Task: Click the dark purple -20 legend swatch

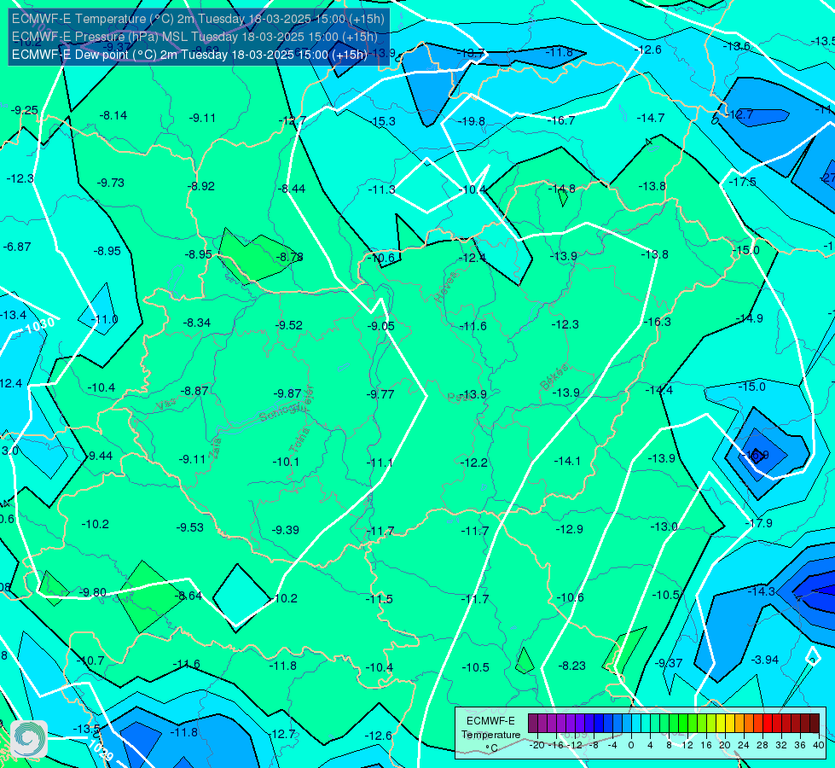Action: point(532,724)
